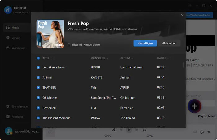Click artist name Willow
The height and width of the screenshot is (140, 217).
tap(95, 118)
